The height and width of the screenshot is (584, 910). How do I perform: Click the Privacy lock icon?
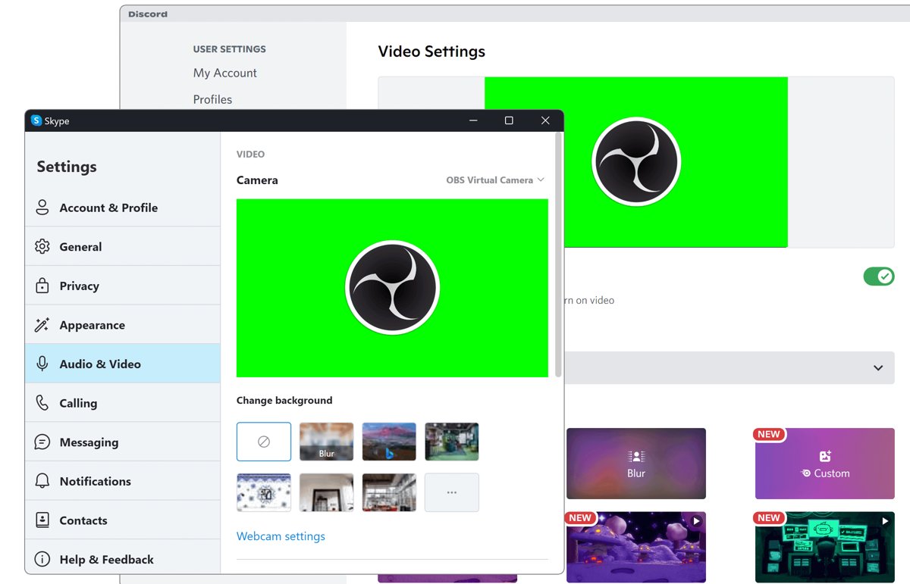(x=42, y=286)
